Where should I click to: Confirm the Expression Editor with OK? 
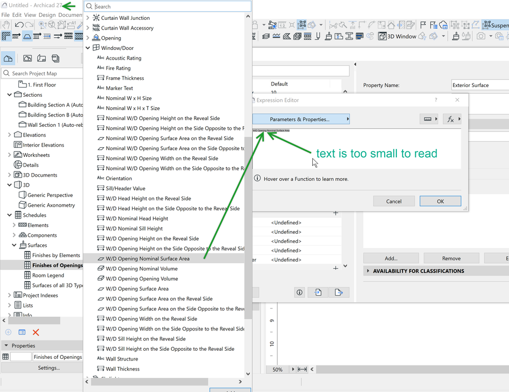click(x=440, y=201)
